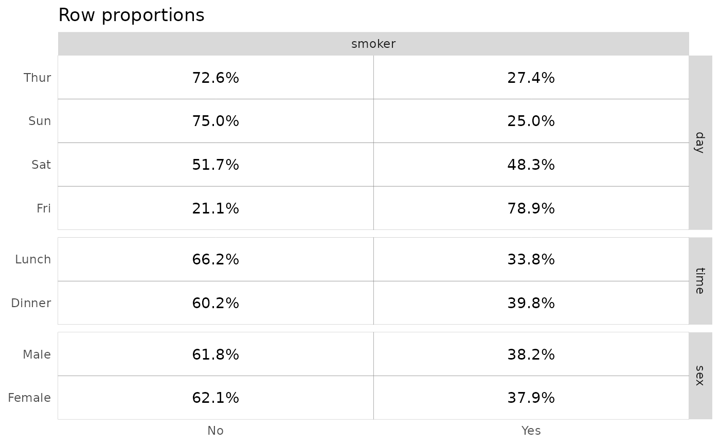Click the time facet strip label
Image resolution: width=720 pixels, height=445 pixels.
pos(699,281)
